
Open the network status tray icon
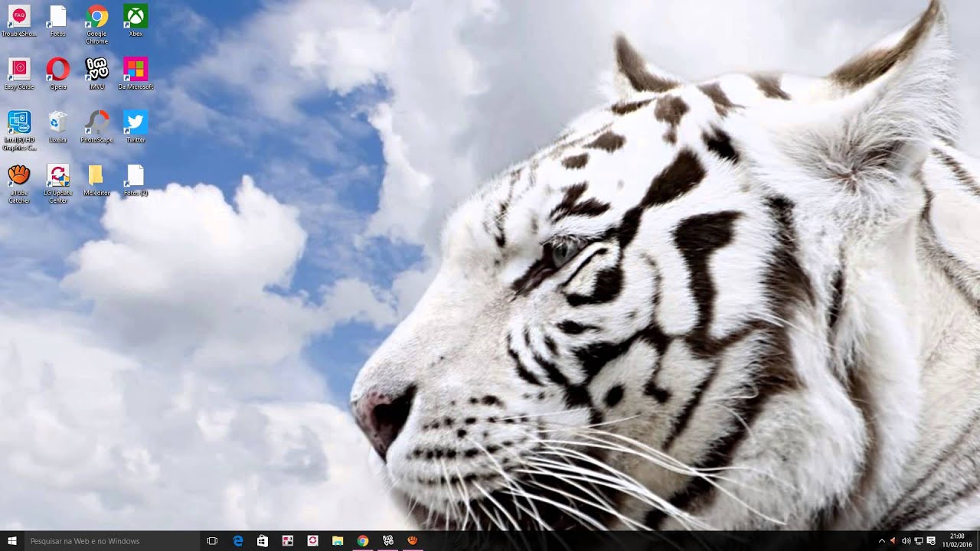918,541
